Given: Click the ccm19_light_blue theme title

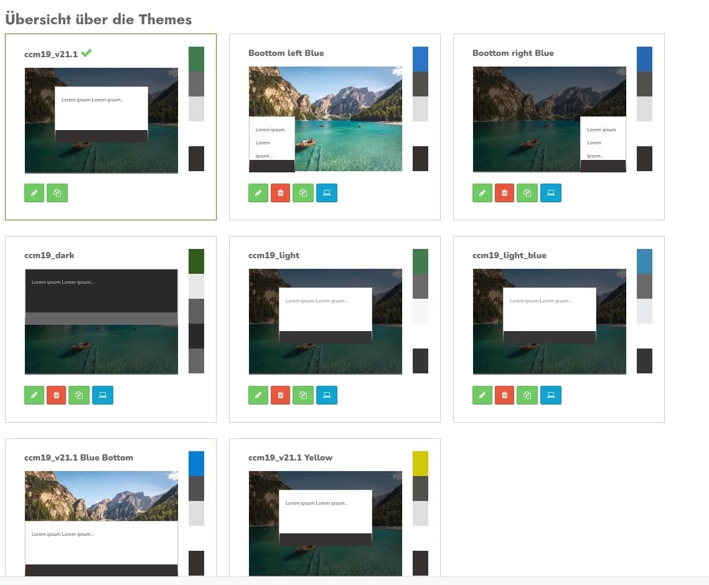Looking at the screenshot, I should coord(509,255).
